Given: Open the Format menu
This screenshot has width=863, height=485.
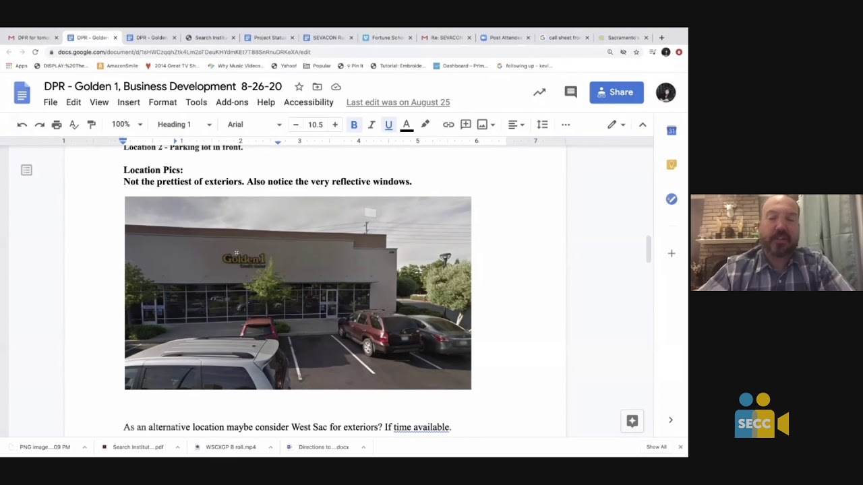Looking at the screenshot, I should coord(162,102).
